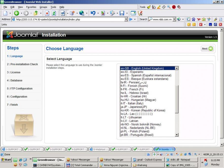The height and width of the screenshot is (168, 224).
Task: Expand the dropdown beside the palette icon
Action: (x=117, y=13)
